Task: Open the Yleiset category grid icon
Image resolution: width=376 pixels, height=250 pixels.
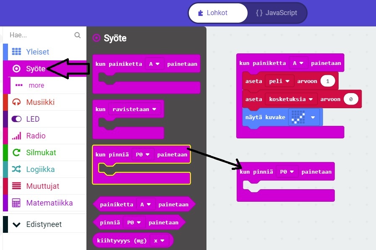Action: coord(16,52)
